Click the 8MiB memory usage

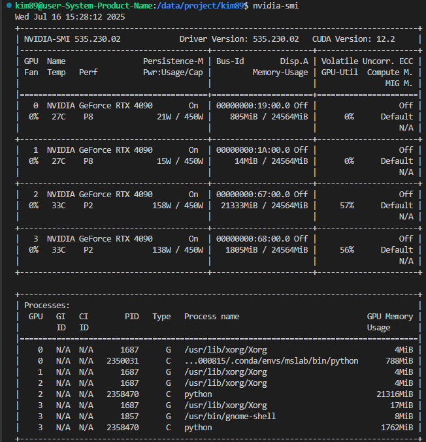[x=404, y=417]
